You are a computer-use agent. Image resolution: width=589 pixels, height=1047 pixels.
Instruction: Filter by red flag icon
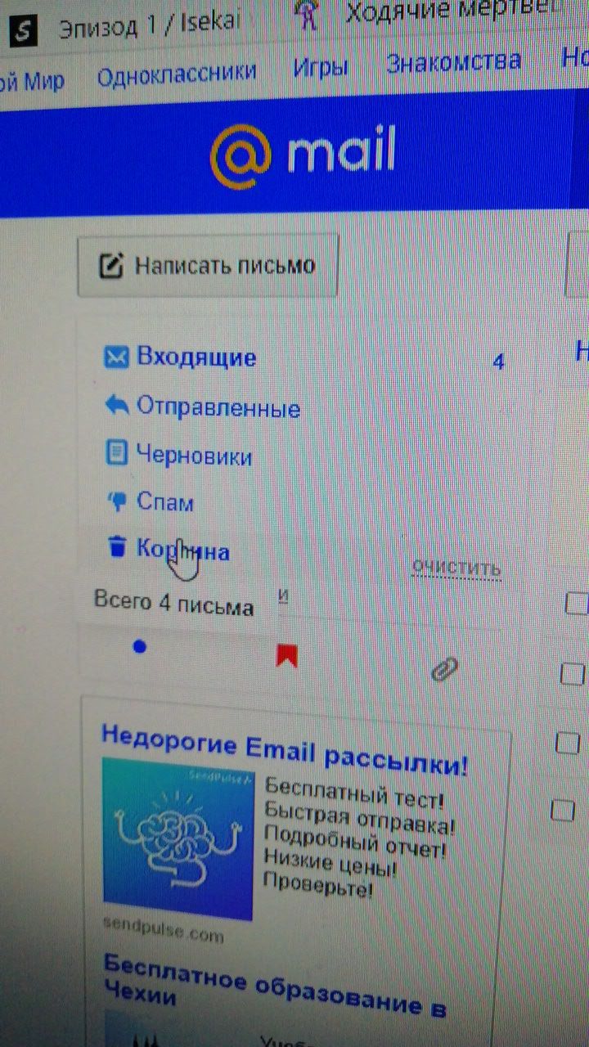pos(286,655)
